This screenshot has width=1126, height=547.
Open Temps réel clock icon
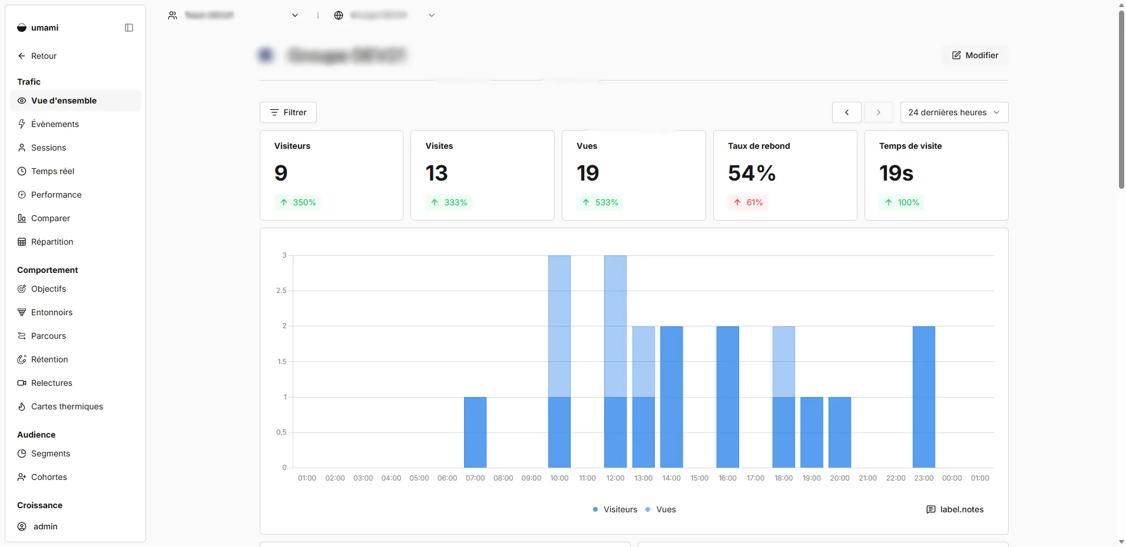click(x=22, y=171)
